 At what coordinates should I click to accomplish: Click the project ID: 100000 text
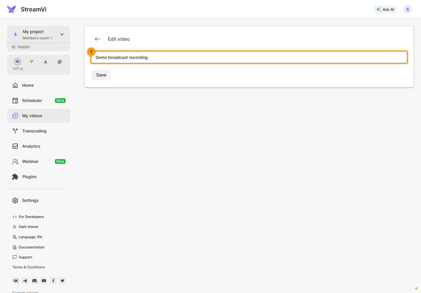click(x=21, y=47)
